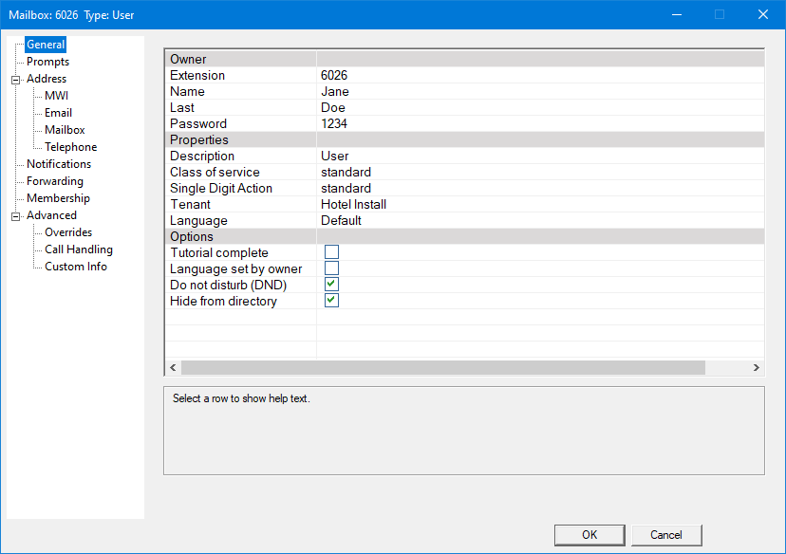Open the Prompts section

click(x=47, y=62)
